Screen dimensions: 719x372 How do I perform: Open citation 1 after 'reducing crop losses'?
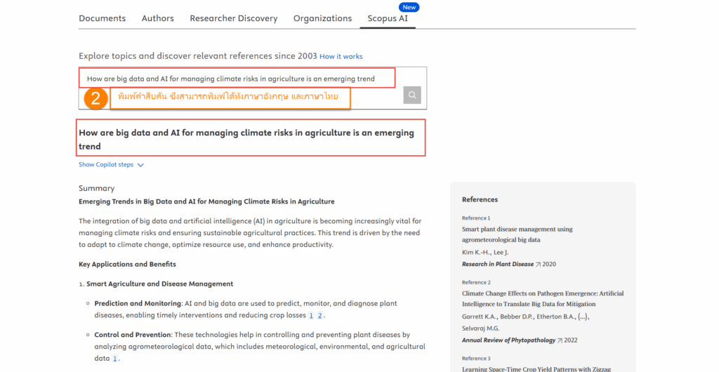click(310, 316)
